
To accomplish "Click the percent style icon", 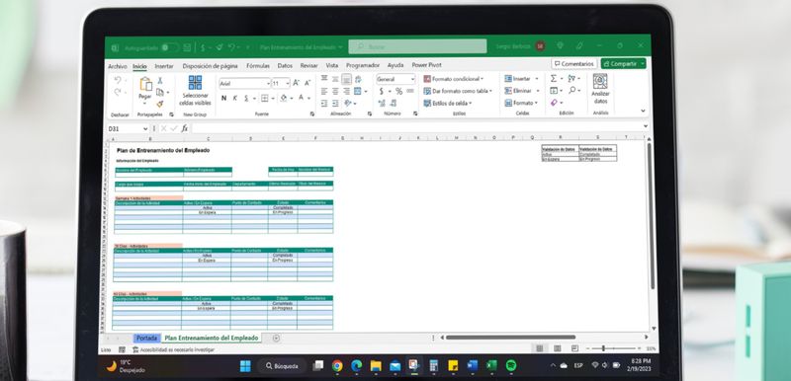I will click(x=398, y=91).
